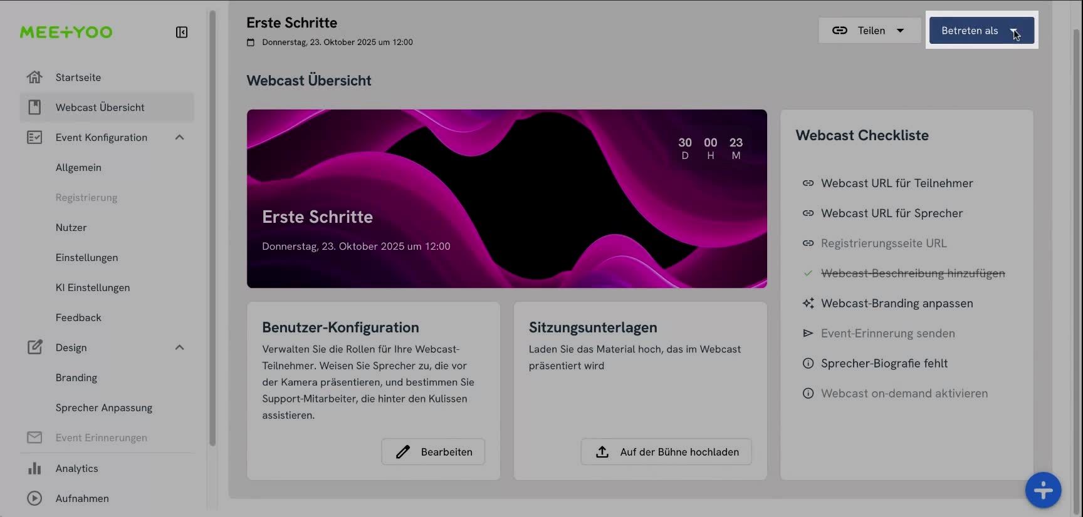
Task: Click the Aufnahmen play circle icon
Action: point(34,498)
